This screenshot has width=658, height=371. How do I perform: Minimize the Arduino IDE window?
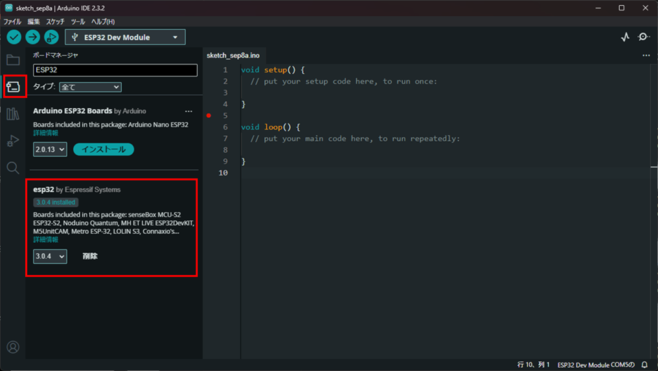598,8
